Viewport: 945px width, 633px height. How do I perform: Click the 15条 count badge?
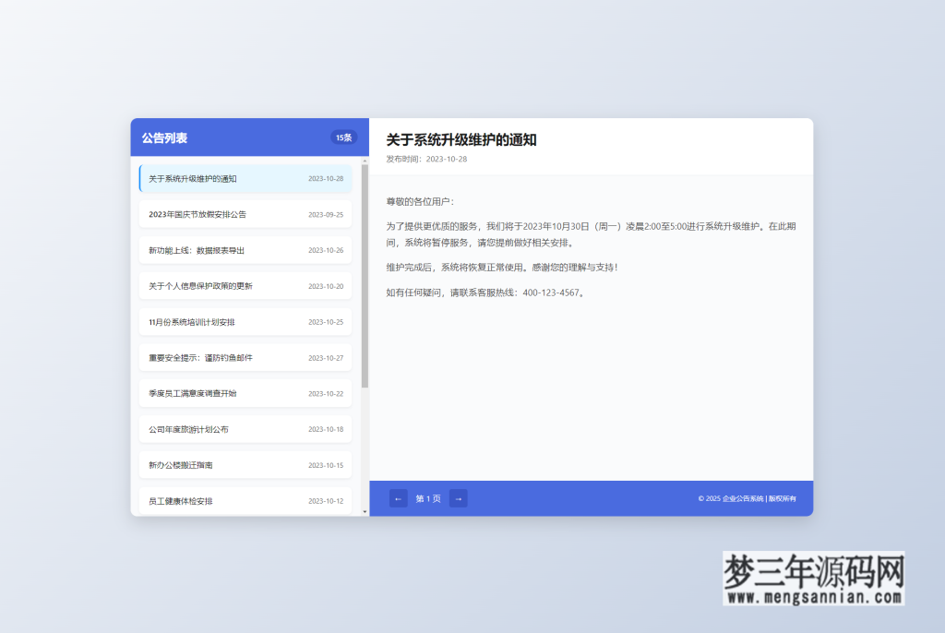pos(342,136)
